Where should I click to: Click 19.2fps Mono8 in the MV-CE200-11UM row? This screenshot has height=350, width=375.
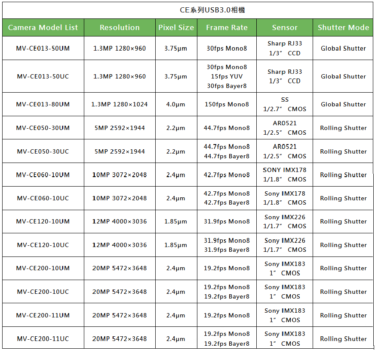tap(227, 315)
